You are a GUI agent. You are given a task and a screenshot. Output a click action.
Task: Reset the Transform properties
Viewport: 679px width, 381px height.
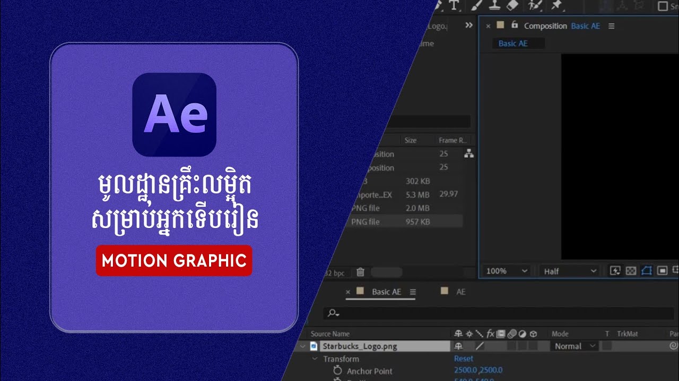point(464,358)
